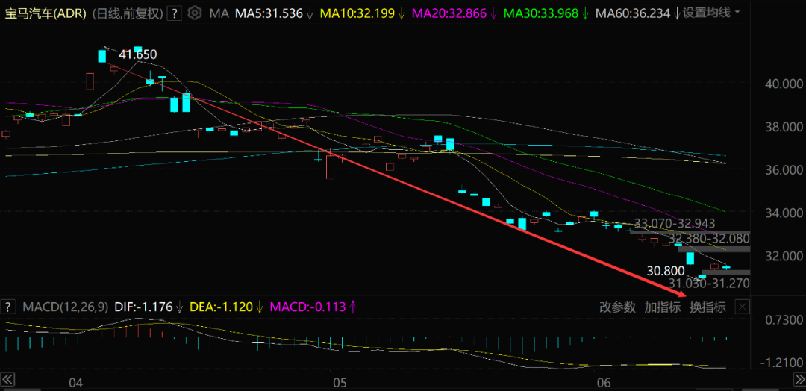Click the 41.650 high price label
The width and height of the screenshot is (806, 391).
tap(138, 54)
